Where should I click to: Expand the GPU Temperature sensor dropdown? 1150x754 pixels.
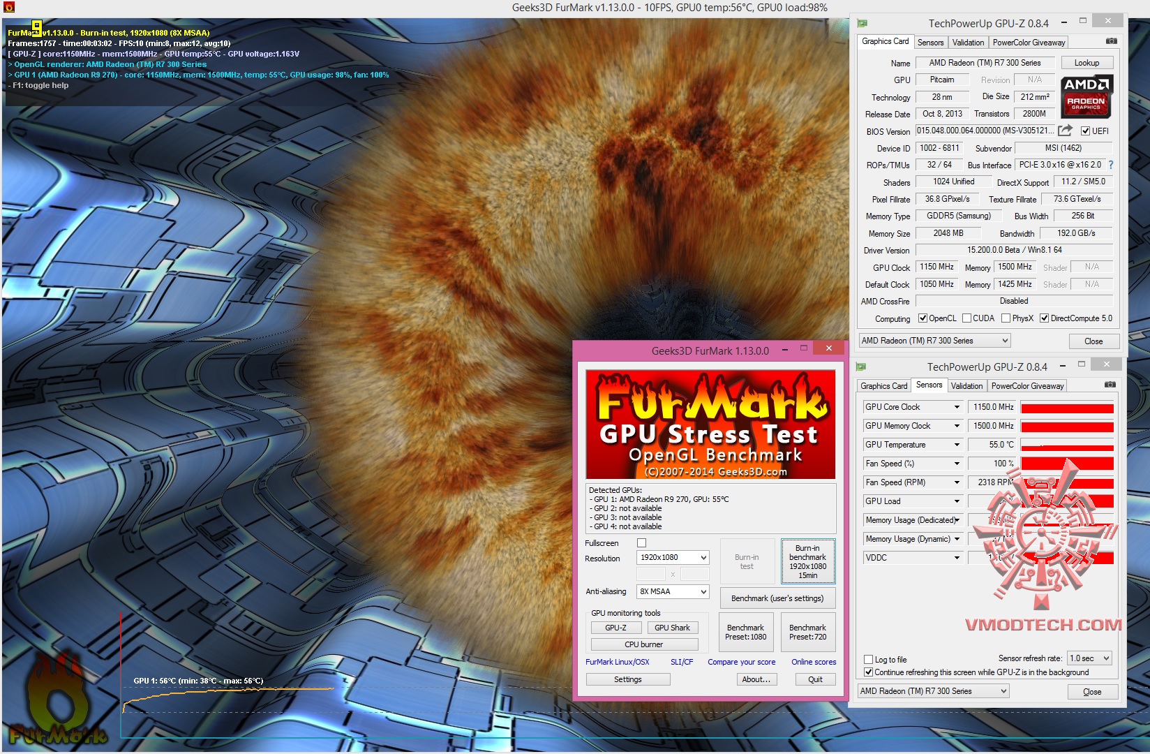(x=957, y=445)
